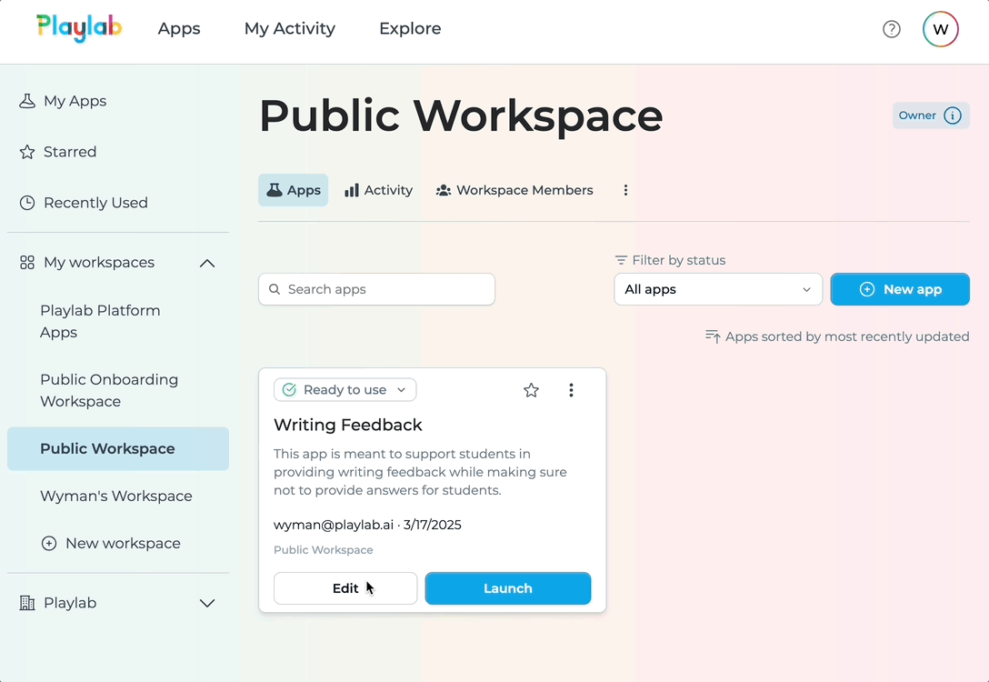Click the W profile avatar
The height and width of the screenshot is (682, 989).
pyautogui.click(x=940, y=28)
